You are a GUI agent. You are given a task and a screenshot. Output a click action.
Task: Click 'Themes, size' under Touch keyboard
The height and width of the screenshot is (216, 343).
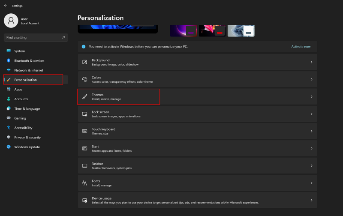pos(100,134)
